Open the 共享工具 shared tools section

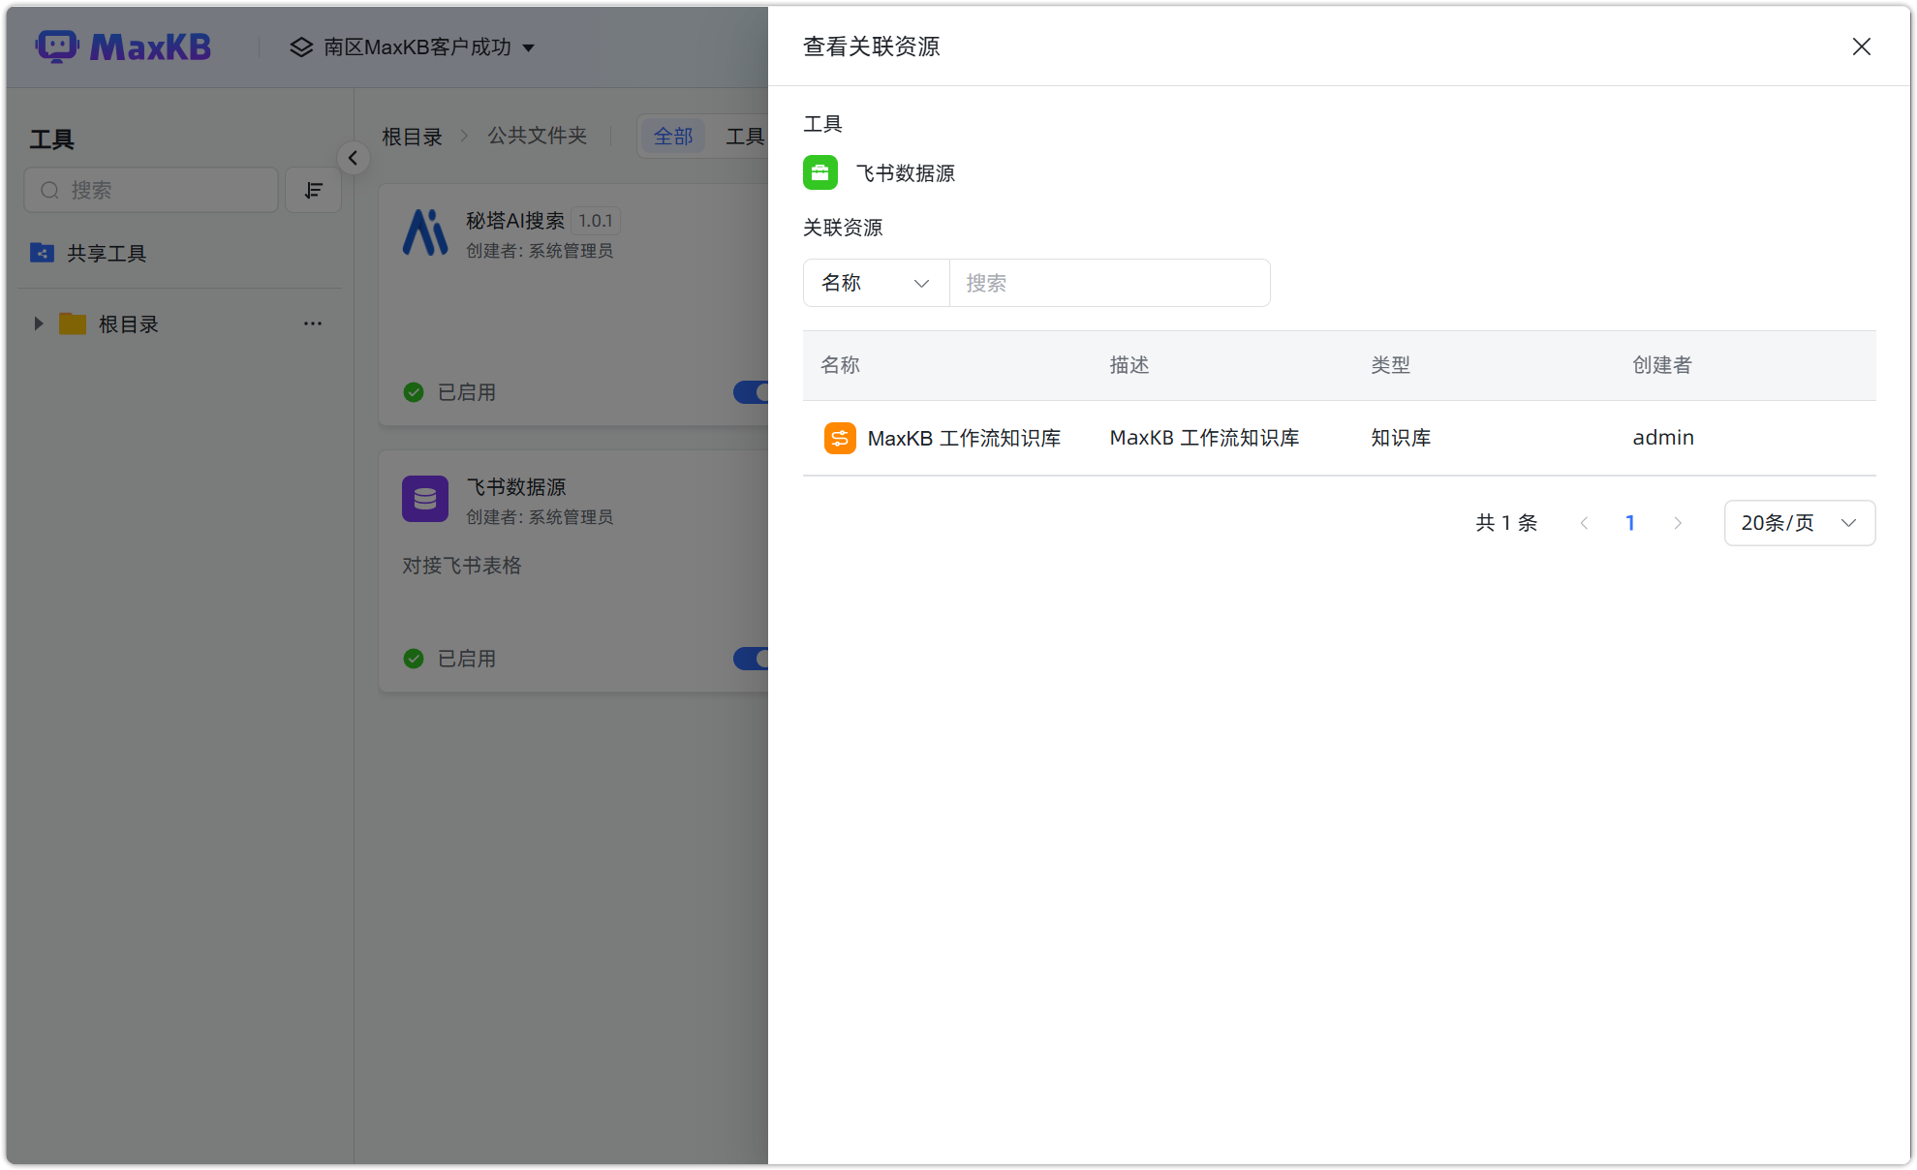click(105, 253)
